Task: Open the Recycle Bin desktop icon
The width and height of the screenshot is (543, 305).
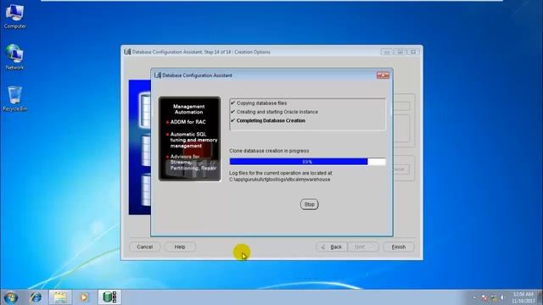Action: [14, 99]
